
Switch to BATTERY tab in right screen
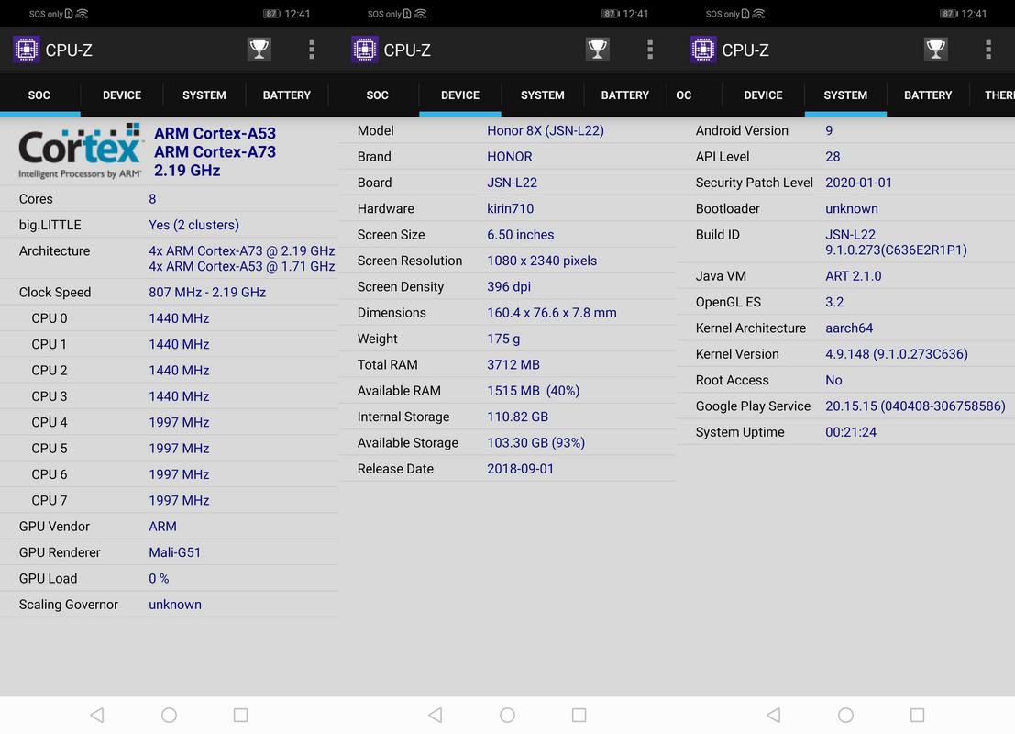(928, 95)
